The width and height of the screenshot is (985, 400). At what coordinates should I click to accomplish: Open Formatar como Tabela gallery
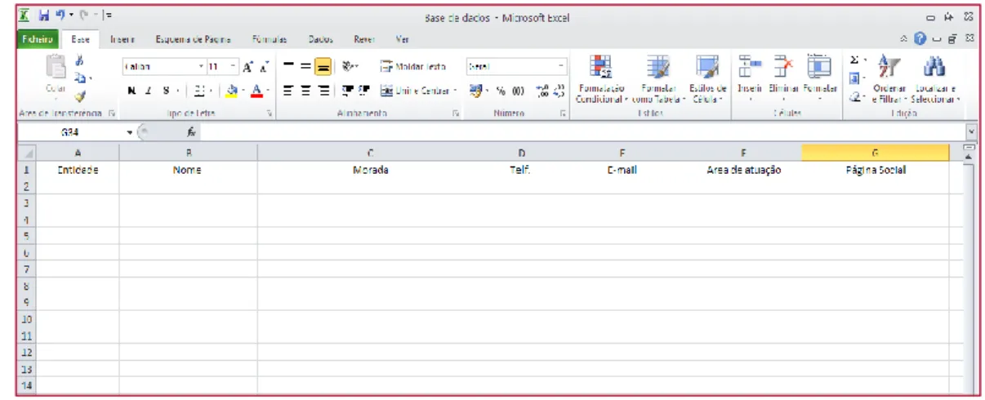coord(657,80)
